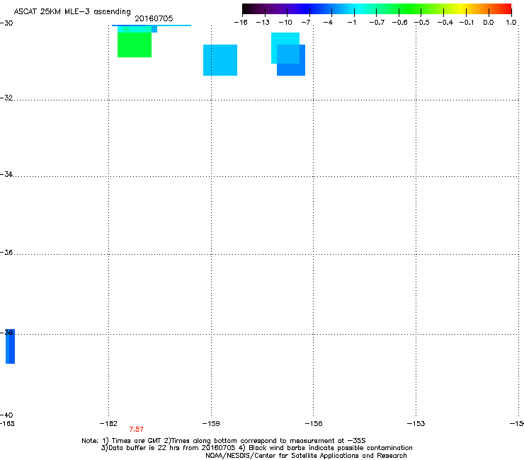Click the darker blue data square near longitude -156
Image resolution: width=524 pixels, height=460 pixels.
(x=291, y=60)
